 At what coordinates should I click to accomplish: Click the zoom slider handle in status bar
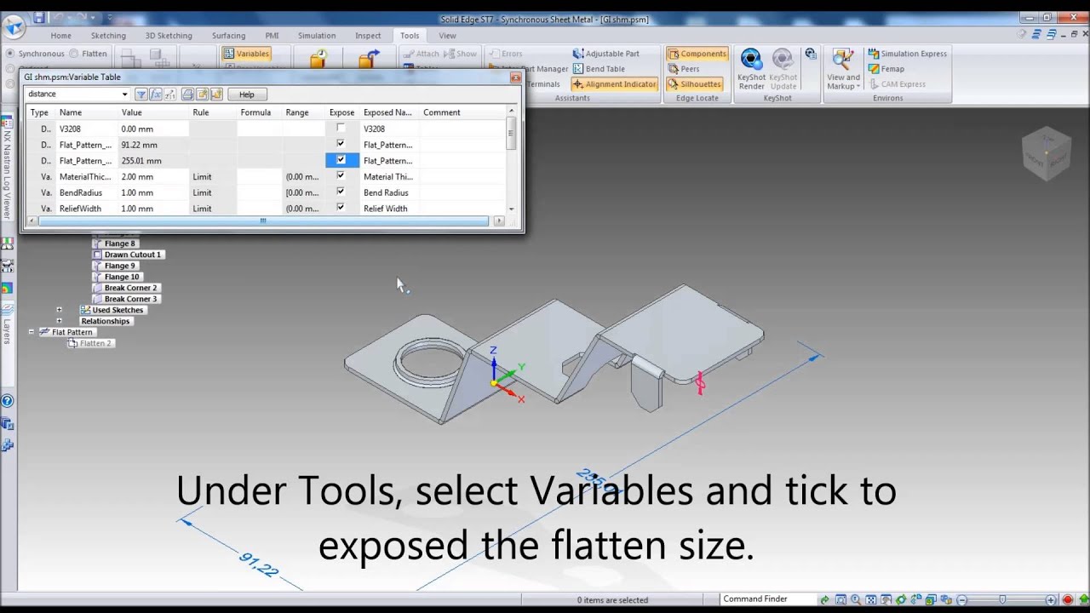1002,600
